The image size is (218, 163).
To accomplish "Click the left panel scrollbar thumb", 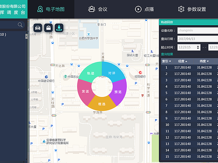I will pos(26,36).
